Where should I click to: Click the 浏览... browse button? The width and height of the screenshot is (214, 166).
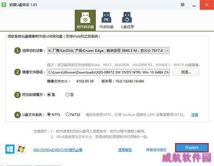point(186,72)
